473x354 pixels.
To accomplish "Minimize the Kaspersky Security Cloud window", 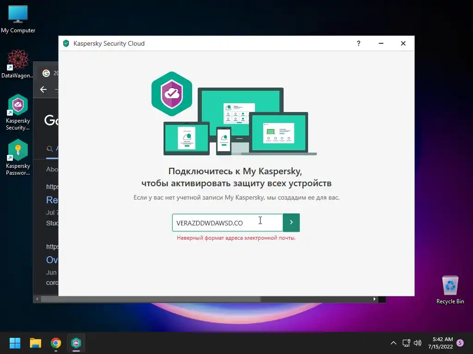I will (x=381, y=43).
